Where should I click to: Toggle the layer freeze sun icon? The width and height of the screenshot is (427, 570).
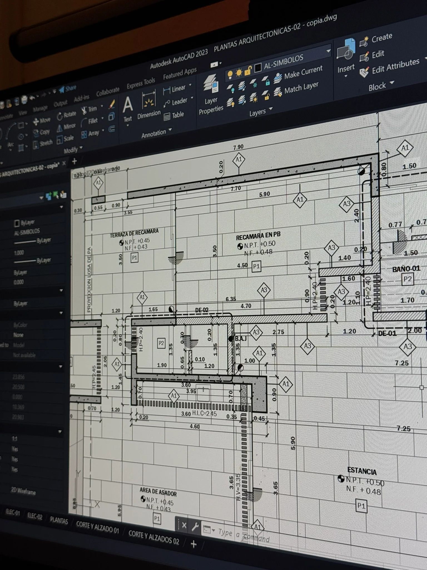tap(239, 73)
